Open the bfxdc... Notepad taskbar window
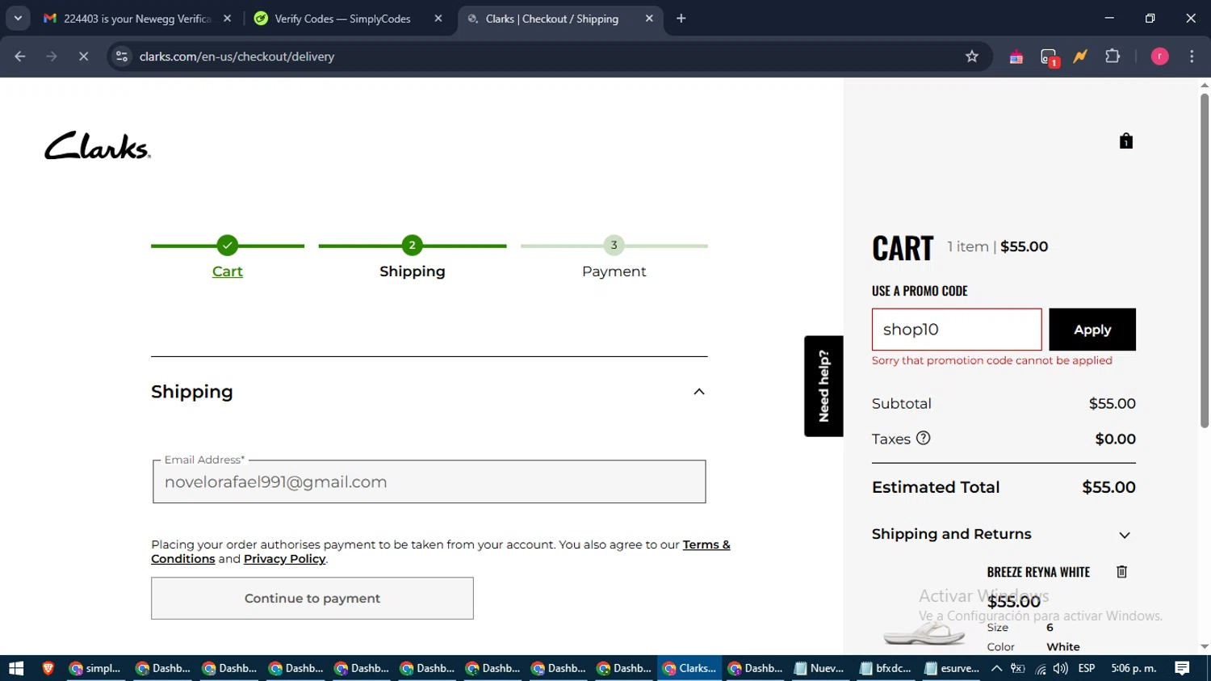 coord(886,668)
